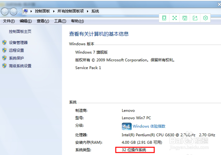Viewport: 221px width, 155px height.
Task: Open the 查看(V) menu
Action: (43, 21)
